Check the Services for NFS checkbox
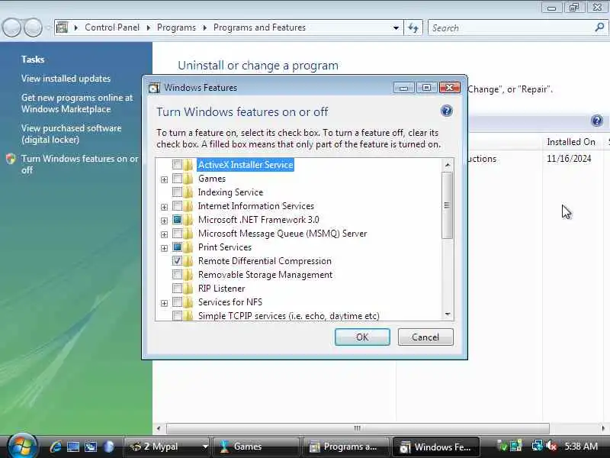This screenshot has height=458, width=610. click(x=177, y=302)
